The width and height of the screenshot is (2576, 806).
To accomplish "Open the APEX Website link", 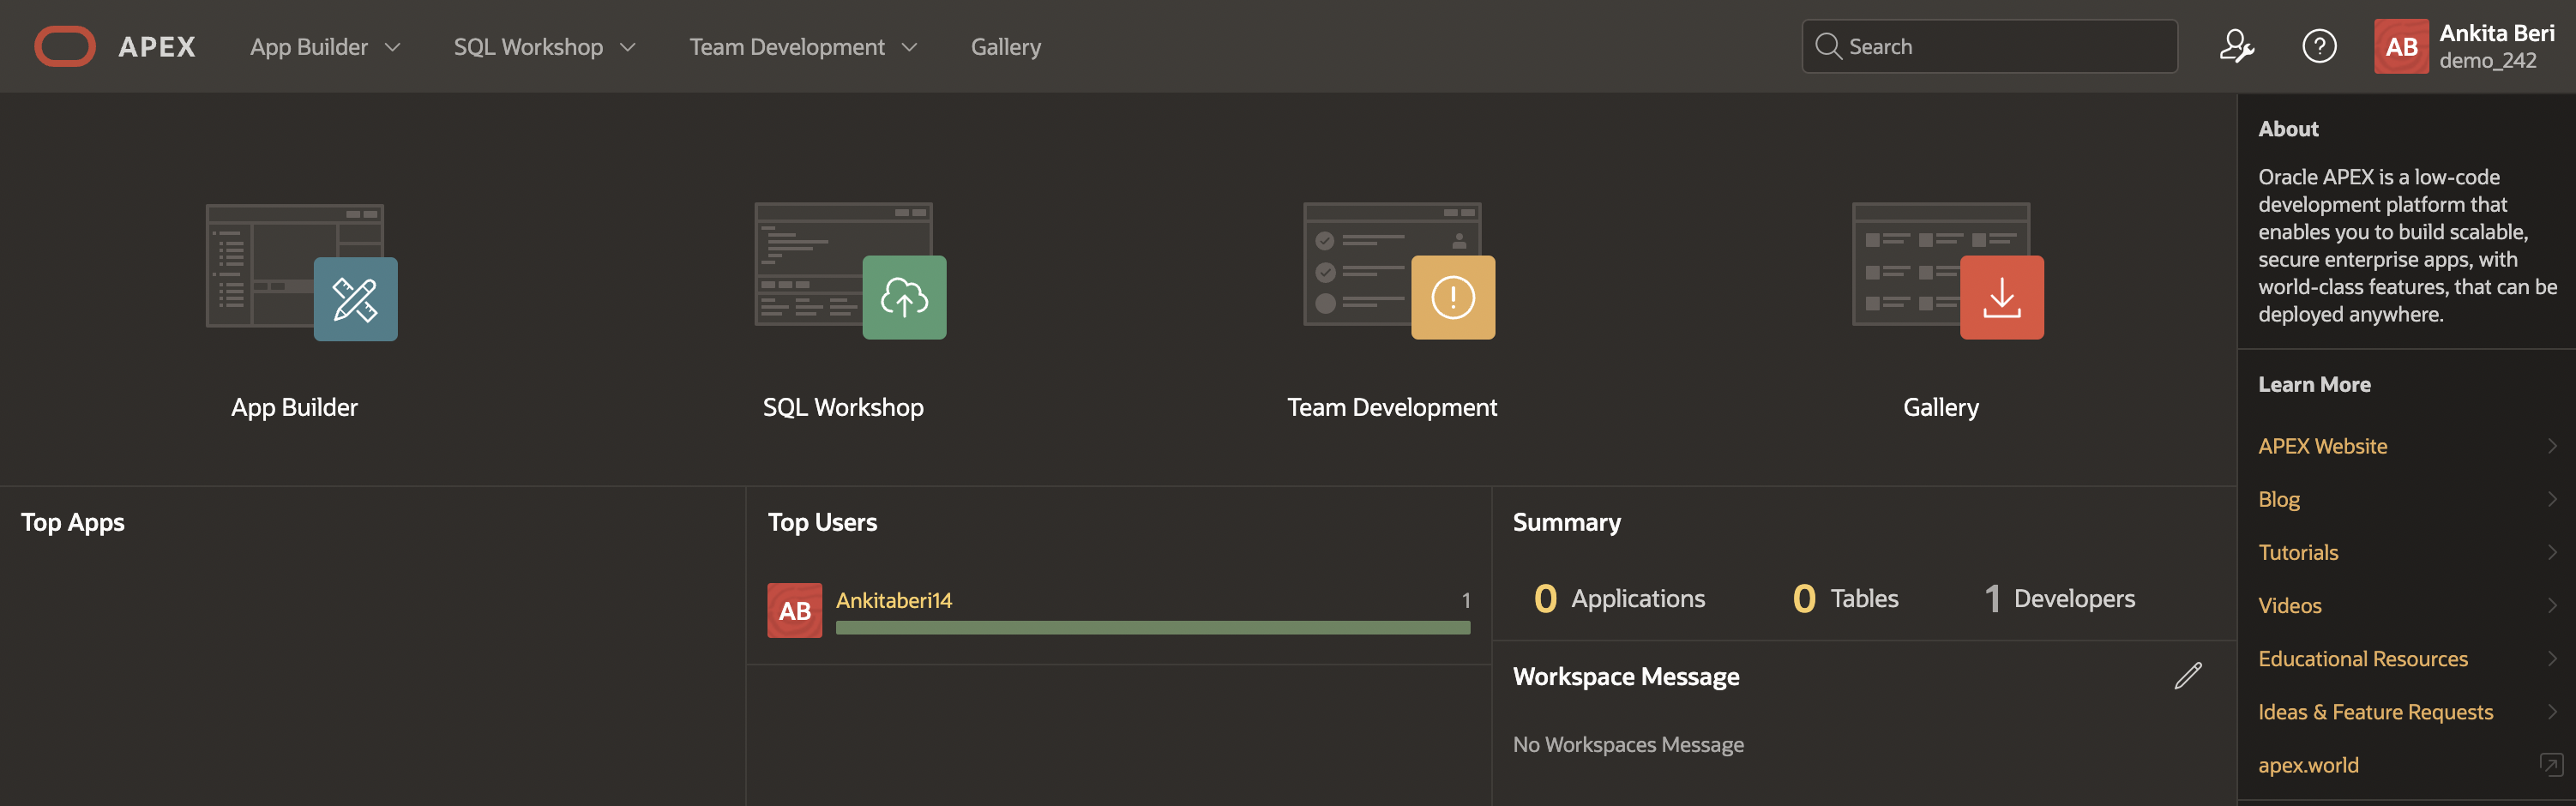I will click(x=2322, y=446).
